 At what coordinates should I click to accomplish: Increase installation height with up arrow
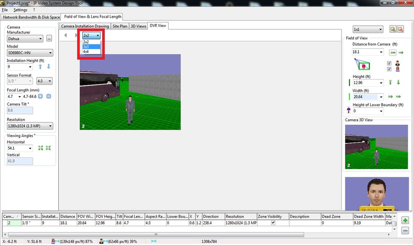click(x=41, y=67)
